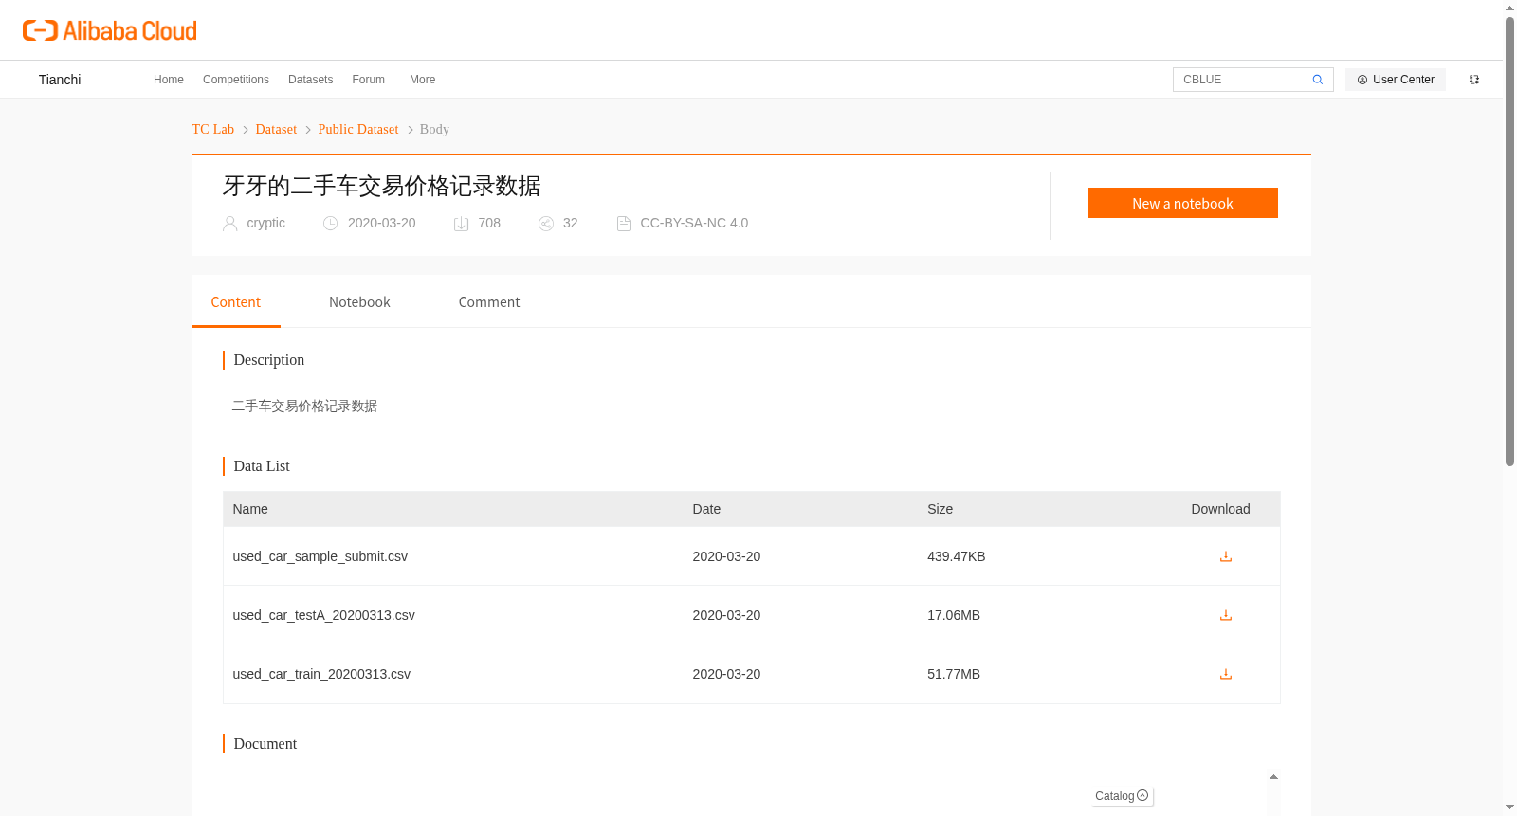Viewport: 1517px width, 816px height.
Task: Click the Document heading
Action: [x=265, y=744]
